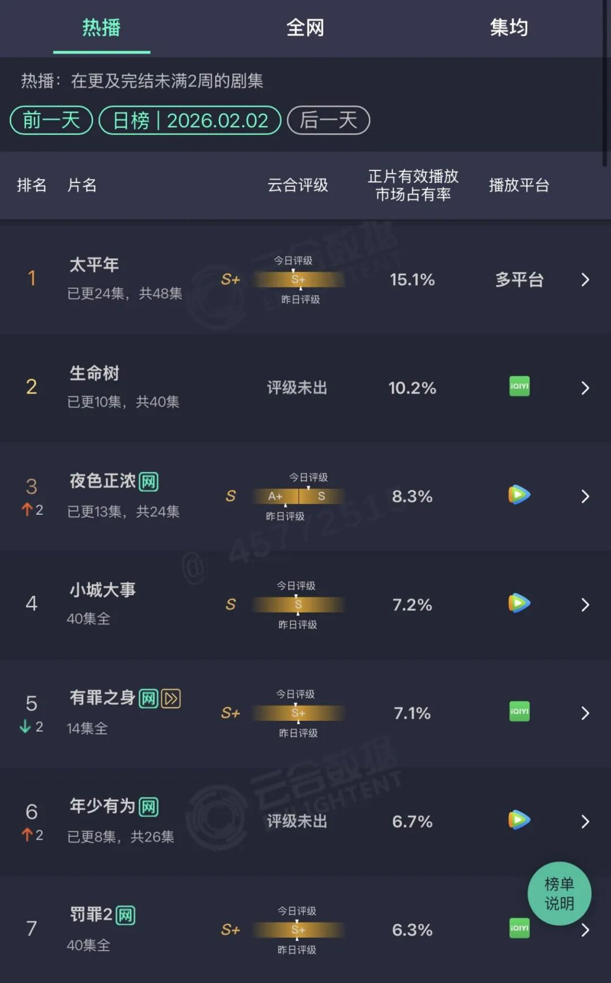This screenshot has height=983, width=611.
Task: Switch to the 全网 tab
Action: [305, 27]
